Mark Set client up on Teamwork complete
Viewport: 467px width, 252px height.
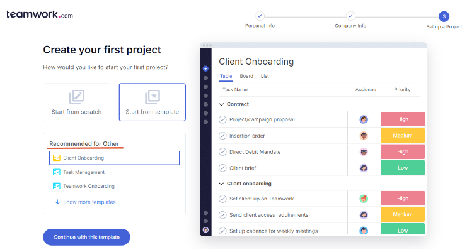pos(222,199)
